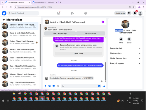Open the emoji picker
This screenshot has height=110, width=146.
click(99, 86)
